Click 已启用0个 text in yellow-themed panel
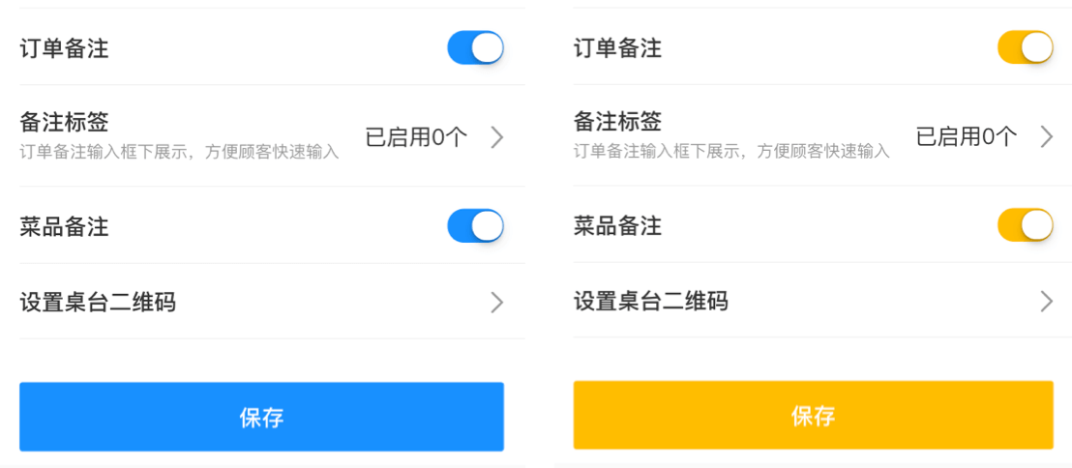 pos(967,137)
